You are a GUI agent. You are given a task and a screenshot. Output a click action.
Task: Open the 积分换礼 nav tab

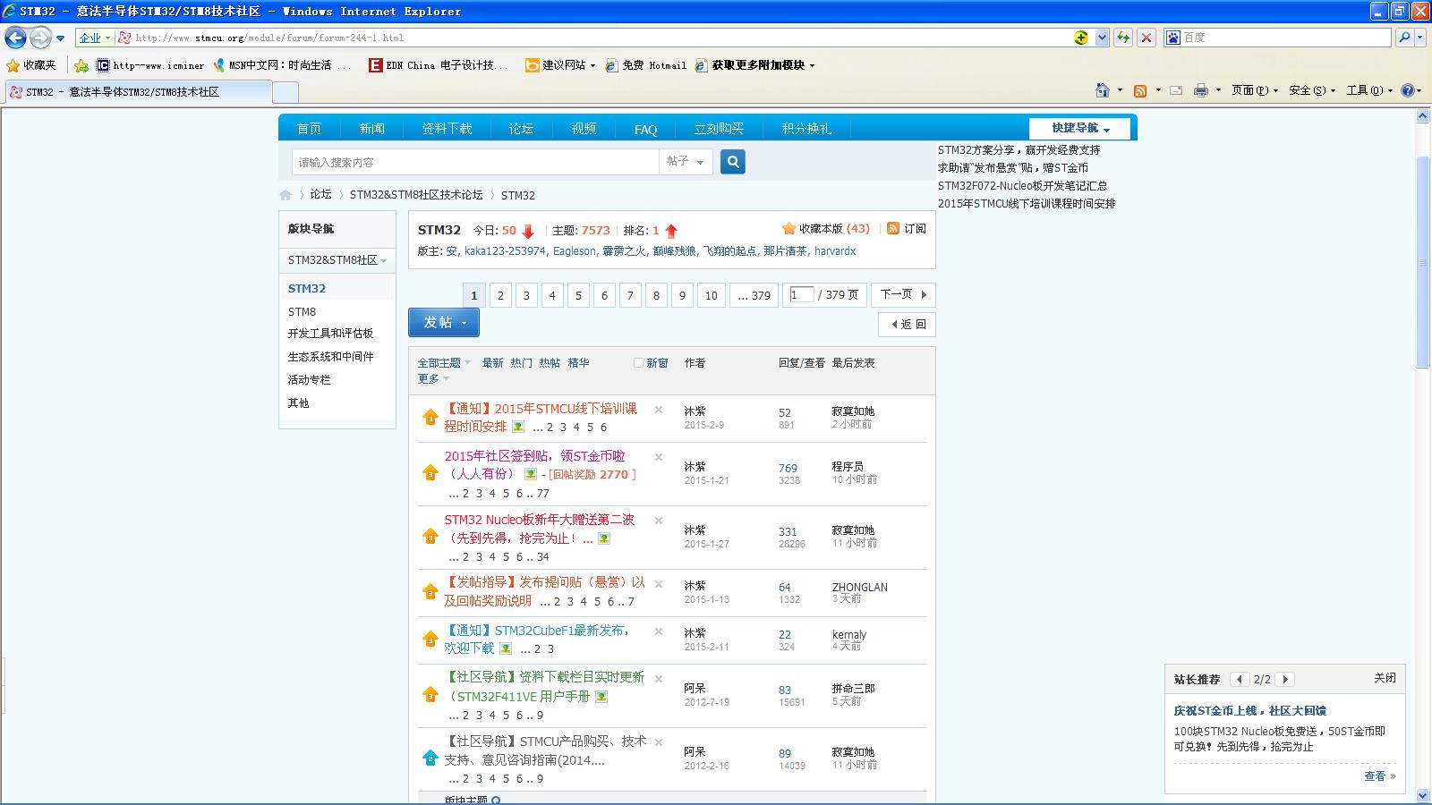pyautogui.click(x=805, y=129)
